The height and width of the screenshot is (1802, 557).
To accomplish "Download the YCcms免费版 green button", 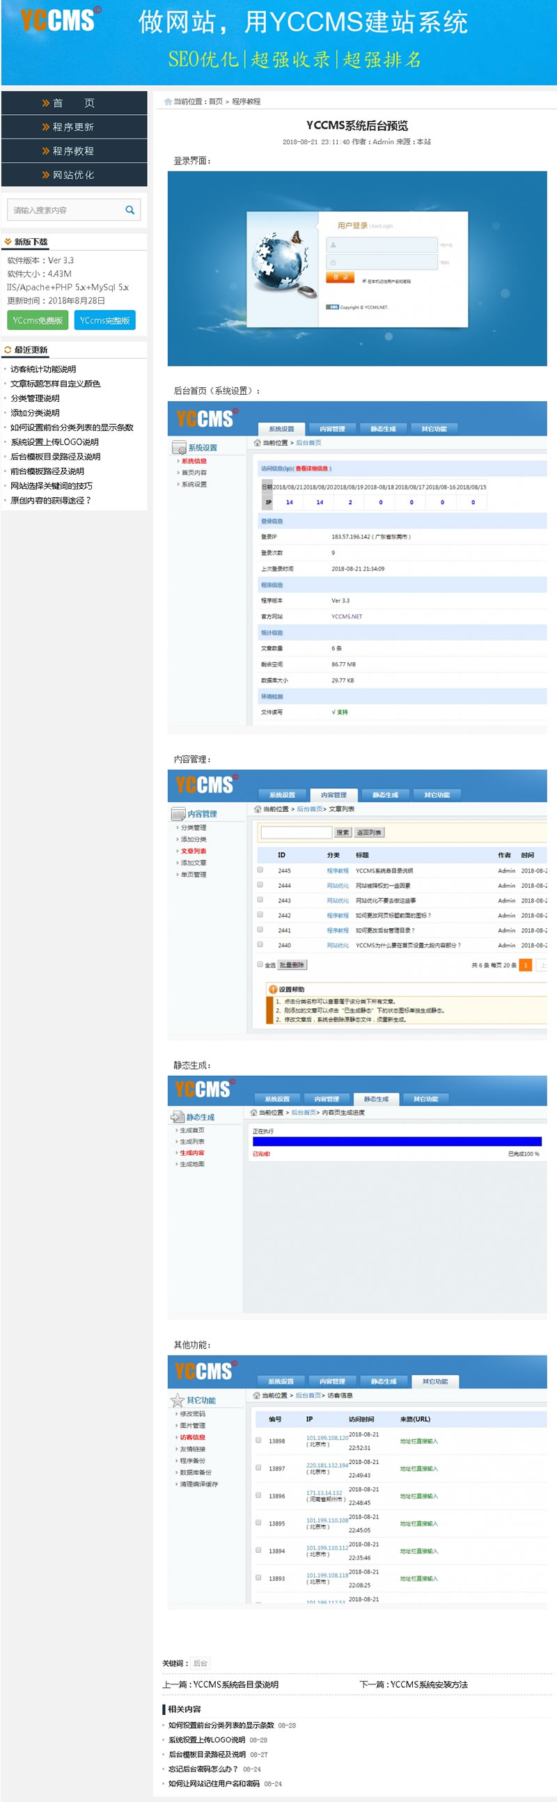I will (37, 320).
